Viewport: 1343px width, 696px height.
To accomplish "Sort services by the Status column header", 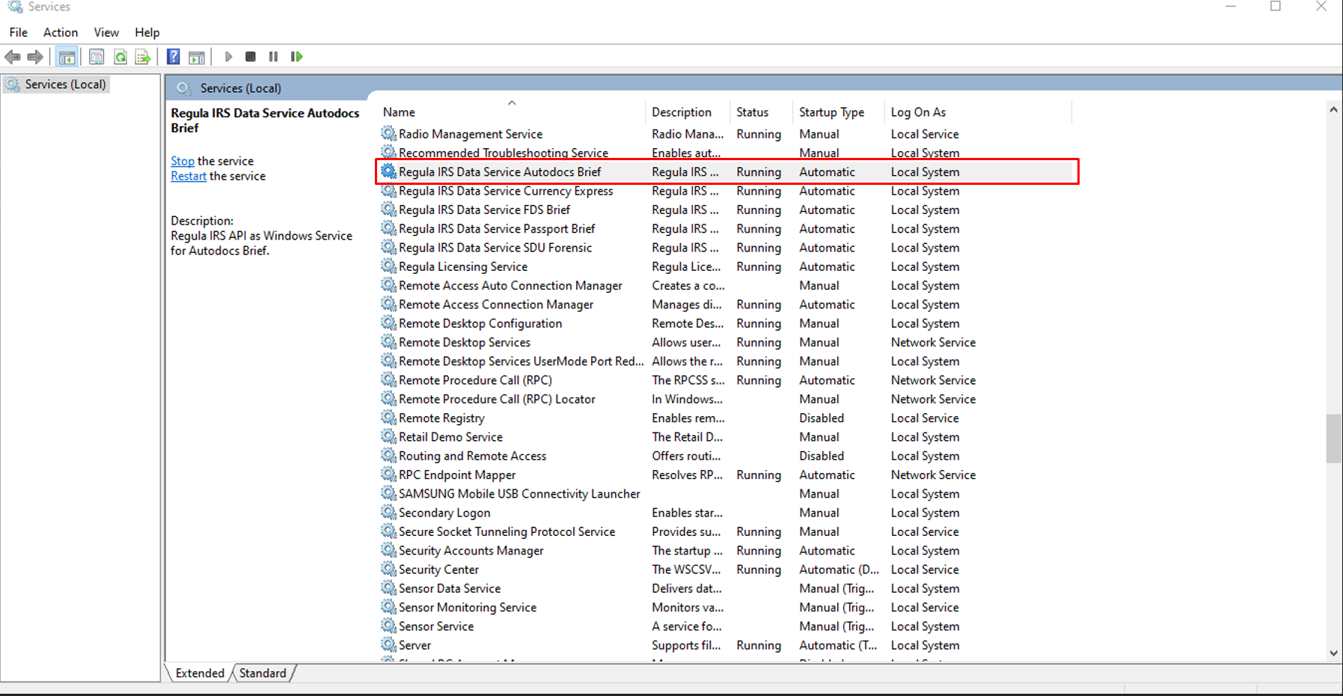I will tap(752, 112).
